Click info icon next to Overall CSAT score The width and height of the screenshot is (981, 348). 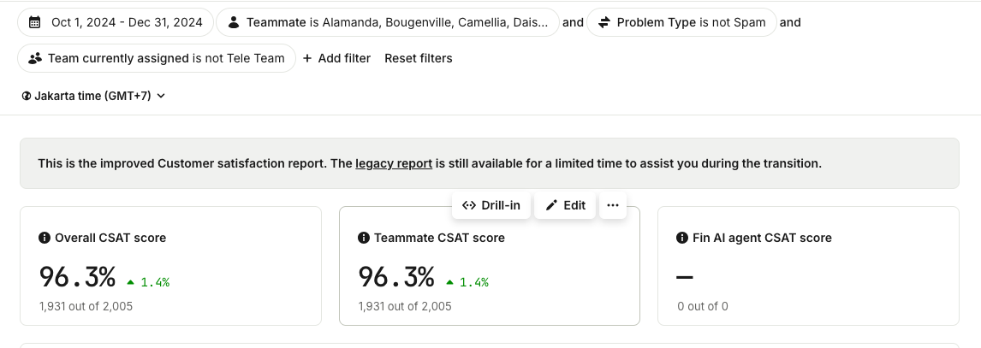pyautogui.click(x=45, y=238)
